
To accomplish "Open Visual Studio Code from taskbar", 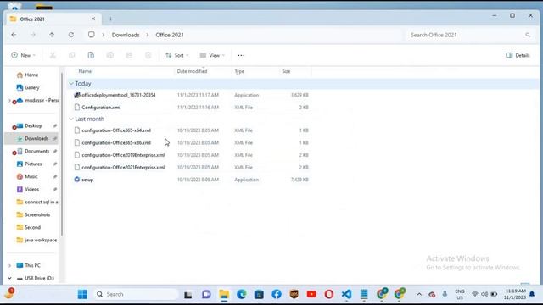I will 346,294.
